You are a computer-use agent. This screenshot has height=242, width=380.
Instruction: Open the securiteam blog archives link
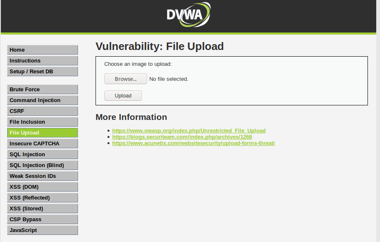pyautogui.click(x=182, y=137)
